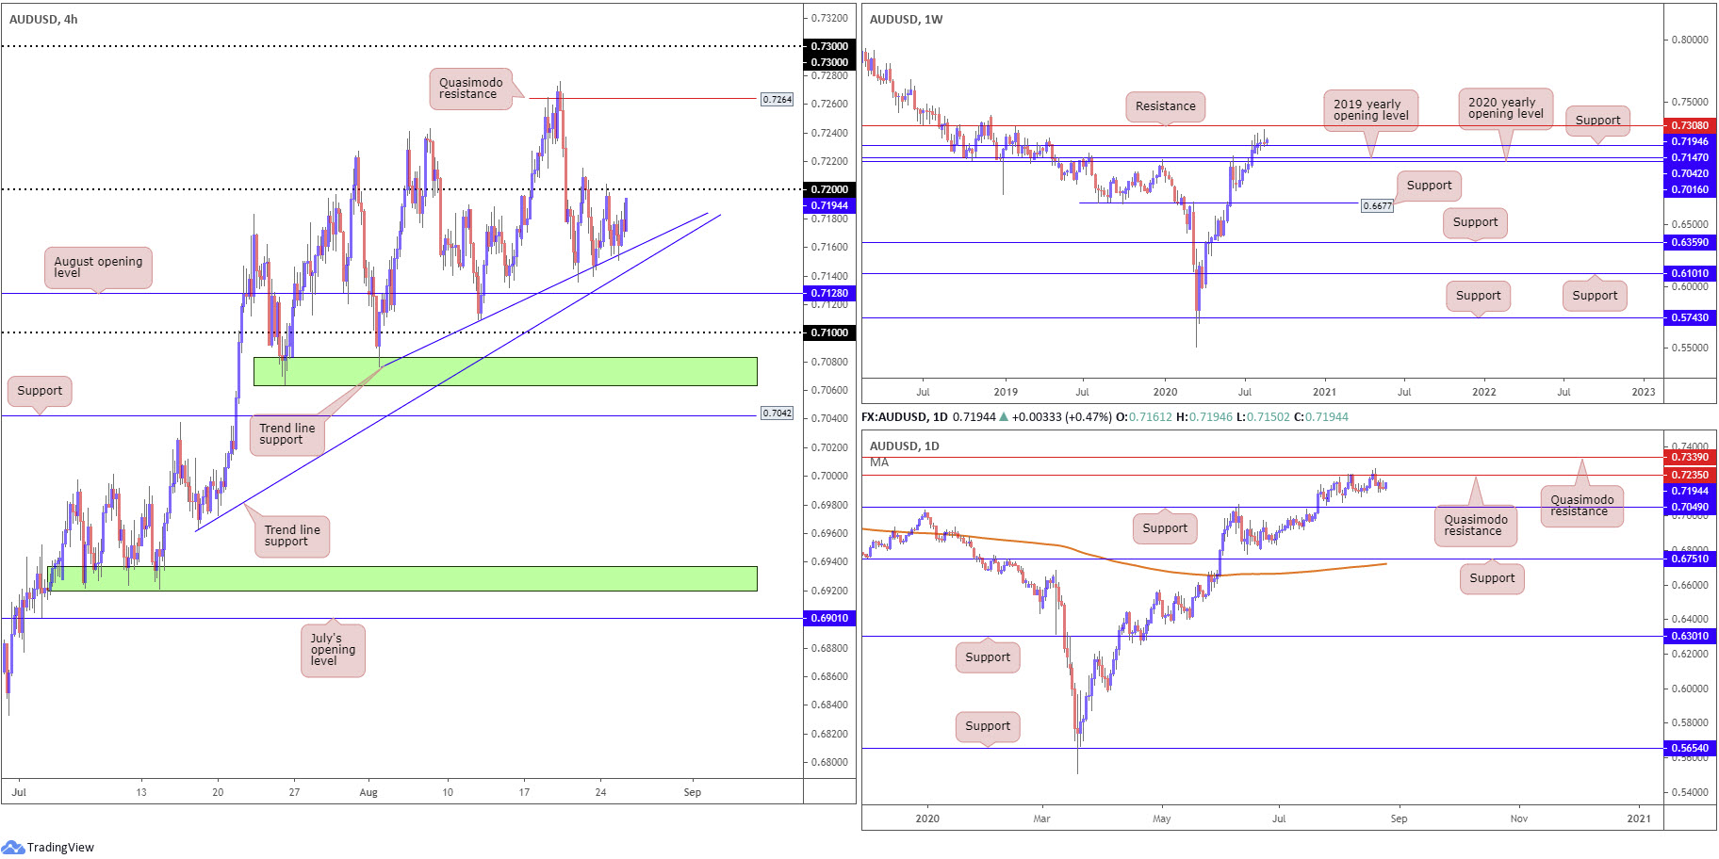Click the red 0.72350 price tag on daily chart
The image size is (1719, 859).
click(x=1690, y=475)
